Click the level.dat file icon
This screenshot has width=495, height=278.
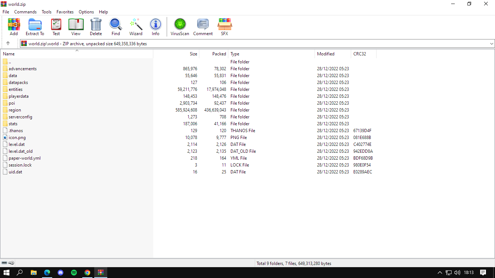pos(5,144)
